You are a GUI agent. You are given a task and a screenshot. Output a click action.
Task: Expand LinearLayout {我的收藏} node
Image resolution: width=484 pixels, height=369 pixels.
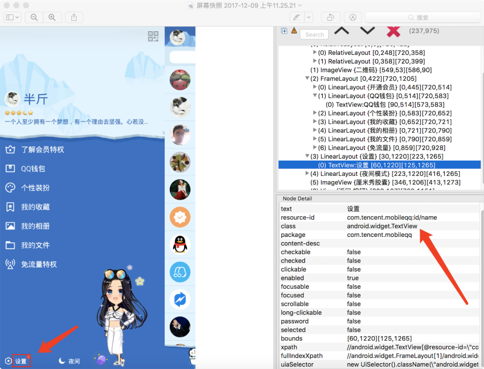click(x=315, y=122)
